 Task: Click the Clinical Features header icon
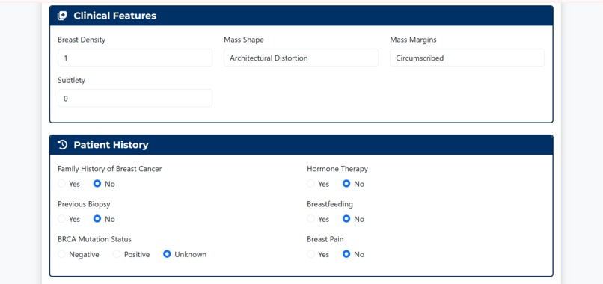(x=62, y=16)
